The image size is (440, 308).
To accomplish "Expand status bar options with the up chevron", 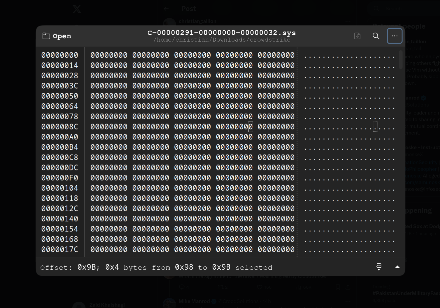I will 397,267.
